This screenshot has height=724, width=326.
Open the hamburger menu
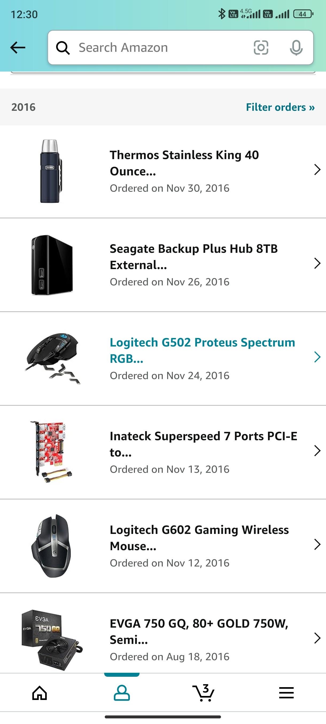286,692
